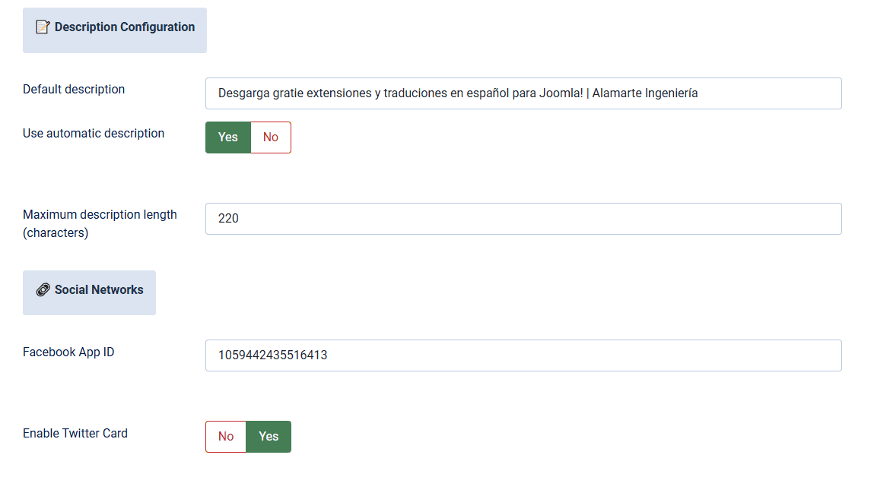Image resolution: width=874 pixels, height=477 pixels.
Task: Click the Enable Twitter Card label
Action: tap(75, 434)
